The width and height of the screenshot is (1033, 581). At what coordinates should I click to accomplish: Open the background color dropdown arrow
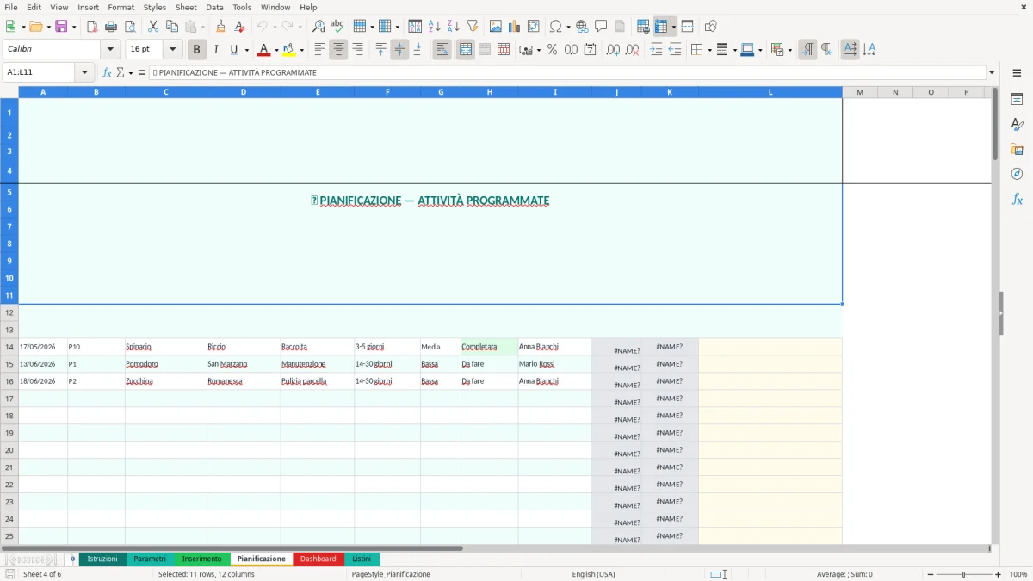point(301,50)
